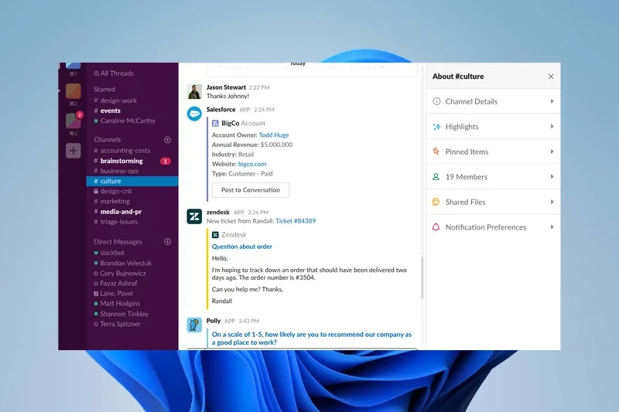Expand the Highlights section arrow
Screen dimensions: 619x412
[x=552, y=127]
